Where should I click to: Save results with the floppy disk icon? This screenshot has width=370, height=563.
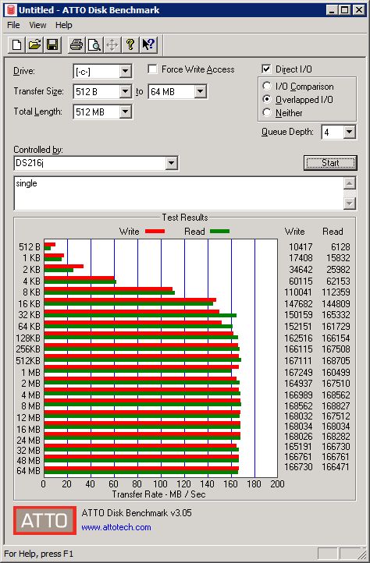[x=52, y=45]
